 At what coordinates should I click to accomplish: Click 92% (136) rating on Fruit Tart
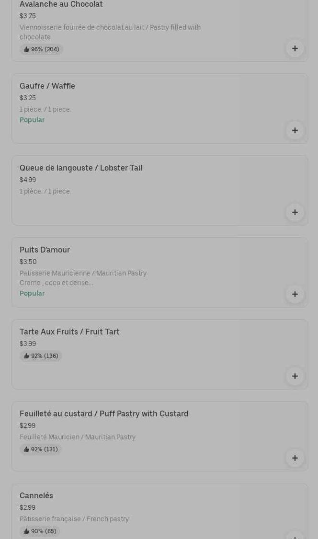click(x=41, y=356)
